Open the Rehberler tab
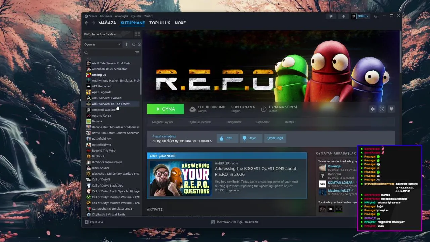 click(263, 122)
